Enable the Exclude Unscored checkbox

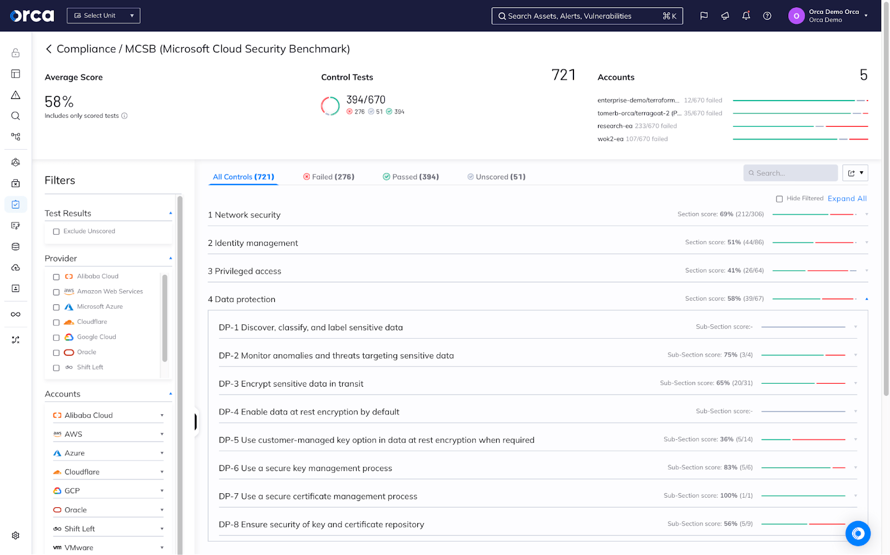[56, 231]
